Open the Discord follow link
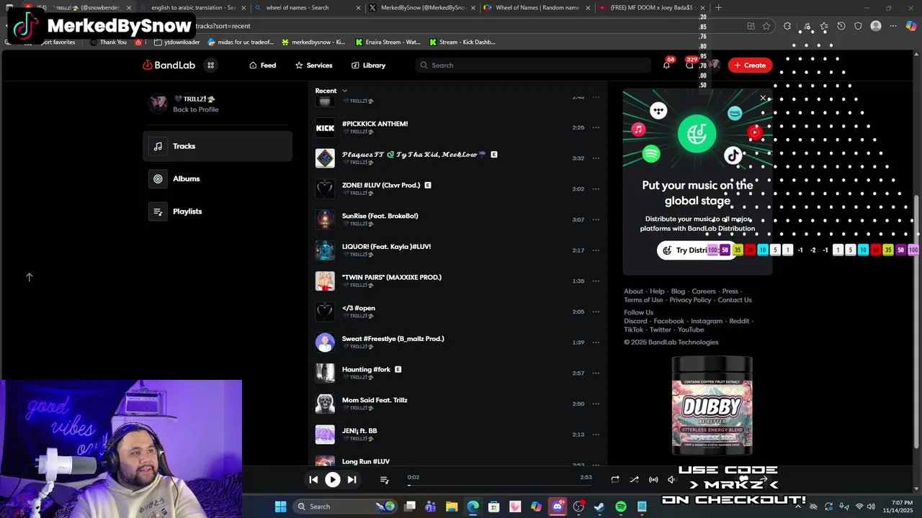 635,321
